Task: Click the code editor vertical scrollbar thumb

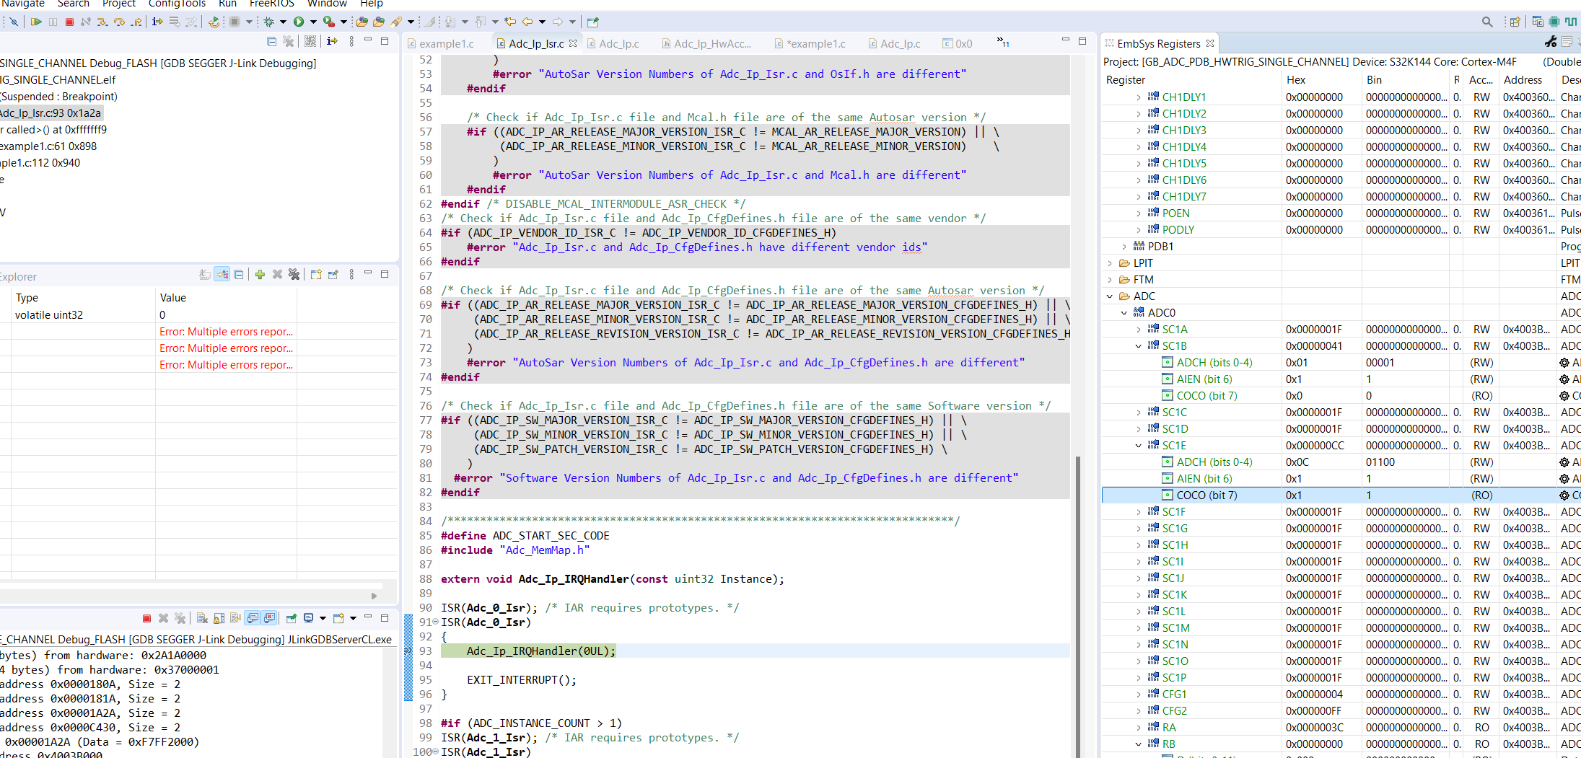Action: [1078, 606]
